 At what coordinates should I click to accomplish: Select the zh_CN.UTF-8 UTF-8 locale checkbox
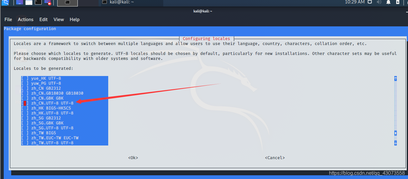pyautogui.click(x=25, y=103)
